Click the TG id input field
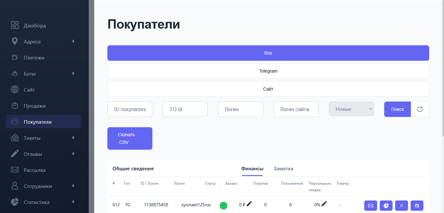This screenshot has width=444, height=213. point(185,109)
